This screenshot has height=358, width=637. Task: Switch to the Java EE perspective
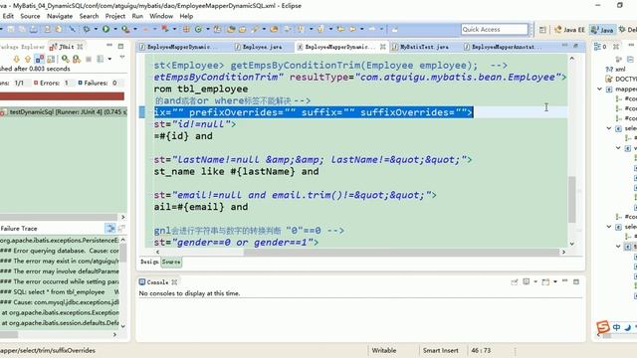(570, 30)
